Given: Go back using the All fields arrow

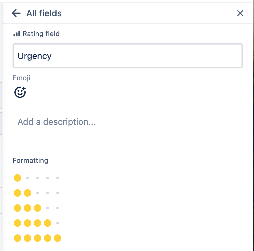Looking at the screenshot, I should tap(16, 13).
